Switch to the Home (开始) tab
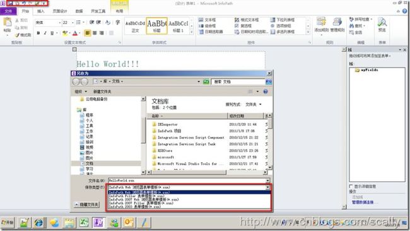This screenshot has width=410, height=231. (x=25, y=11)
